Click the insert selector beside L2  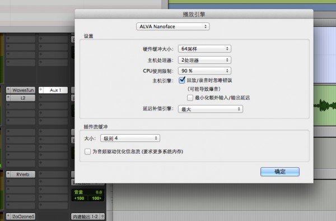coord(8,98)
